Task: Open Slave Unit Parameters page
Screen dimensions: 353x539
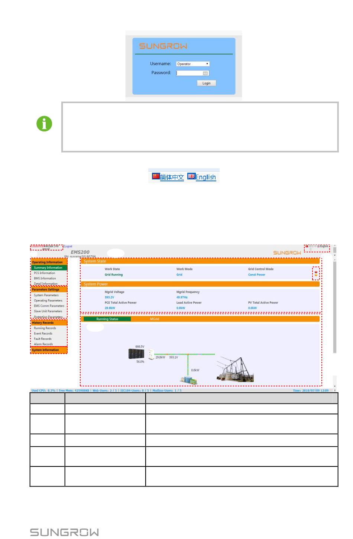Action: tap(48, 311)
